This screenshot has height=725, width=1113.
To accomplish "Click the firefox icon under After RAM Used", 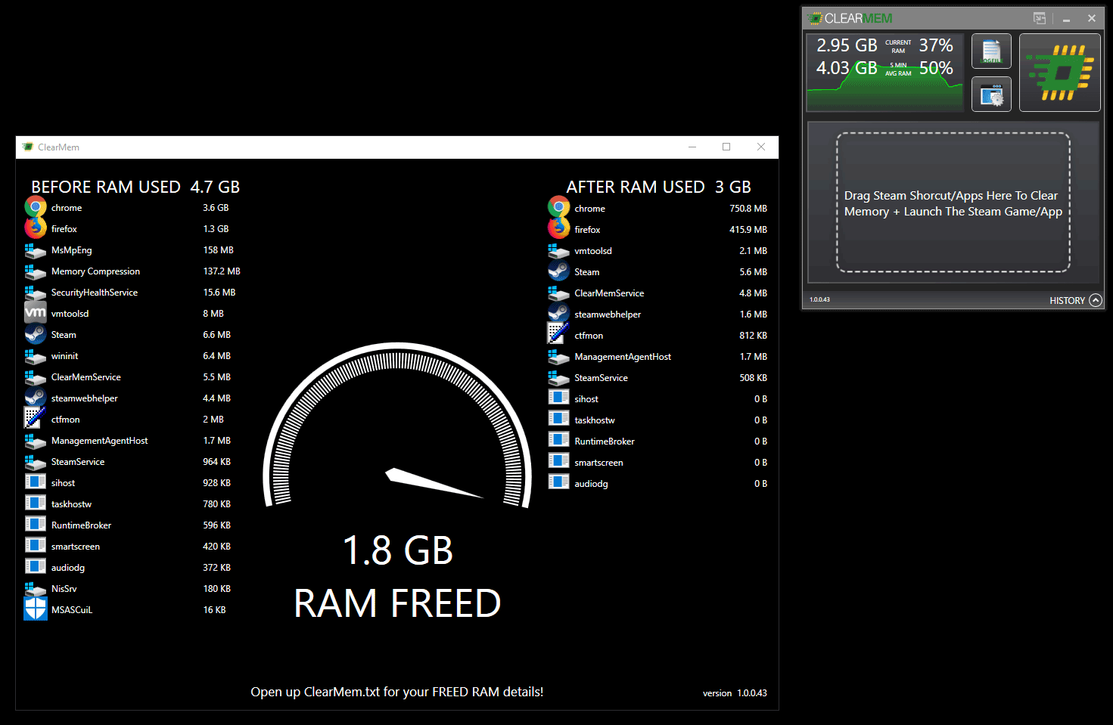I will [558, 229].
